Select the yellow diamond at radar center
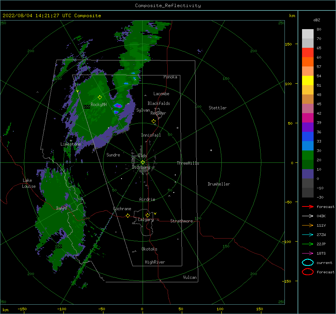Image resolution: width=336 pixels, height=314 pixels. coord(143,162)
